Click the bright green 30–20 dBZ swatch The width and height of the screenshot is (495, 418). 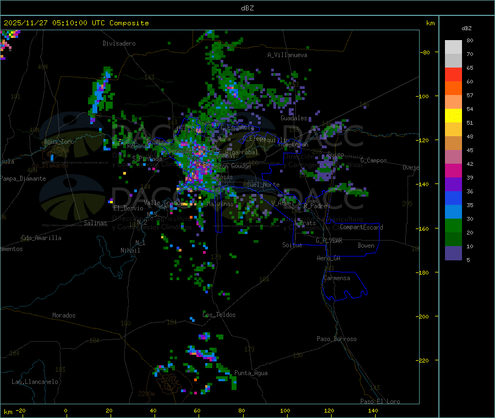coord(453,225)
